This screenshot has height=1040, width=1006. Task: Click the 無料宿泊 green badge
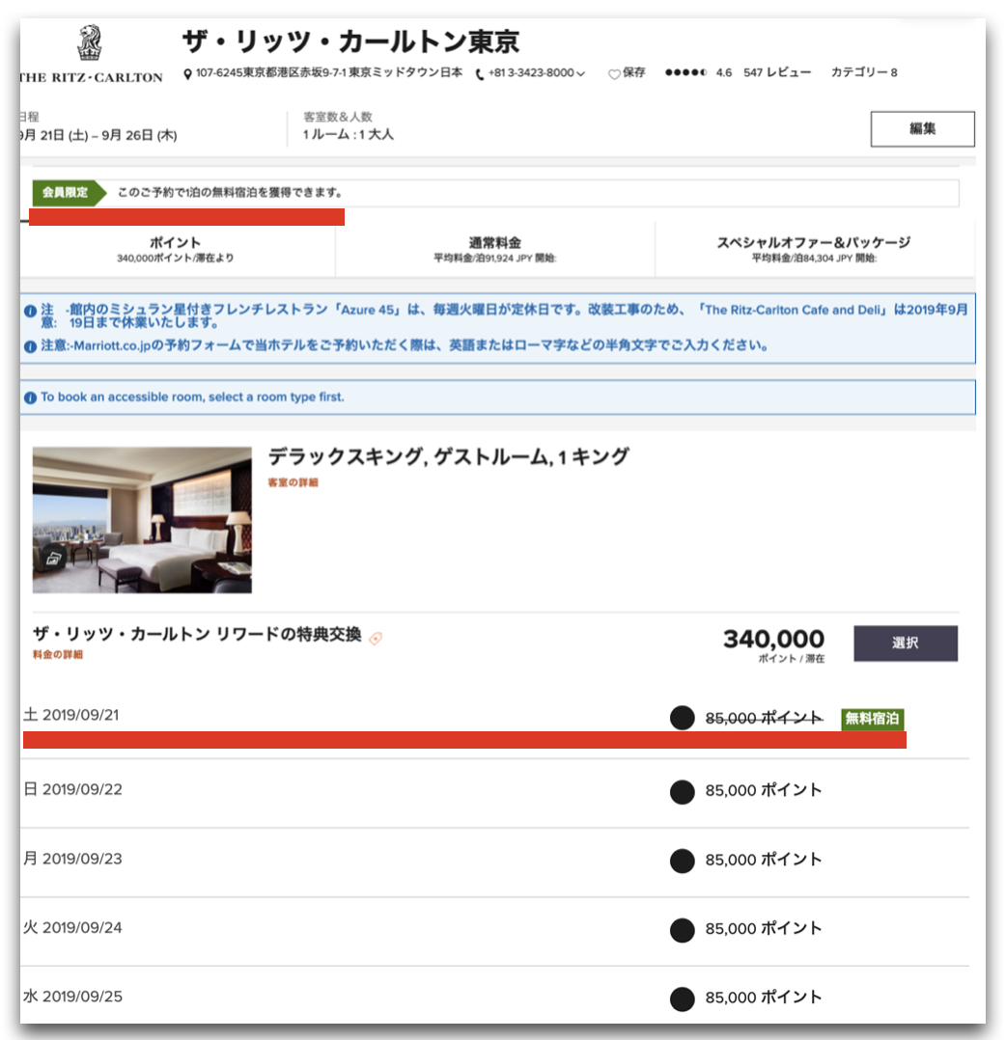[x=872, y=719]
